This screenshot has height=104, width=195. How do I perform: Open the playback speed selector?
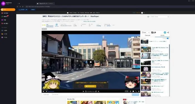click(126, 92)
